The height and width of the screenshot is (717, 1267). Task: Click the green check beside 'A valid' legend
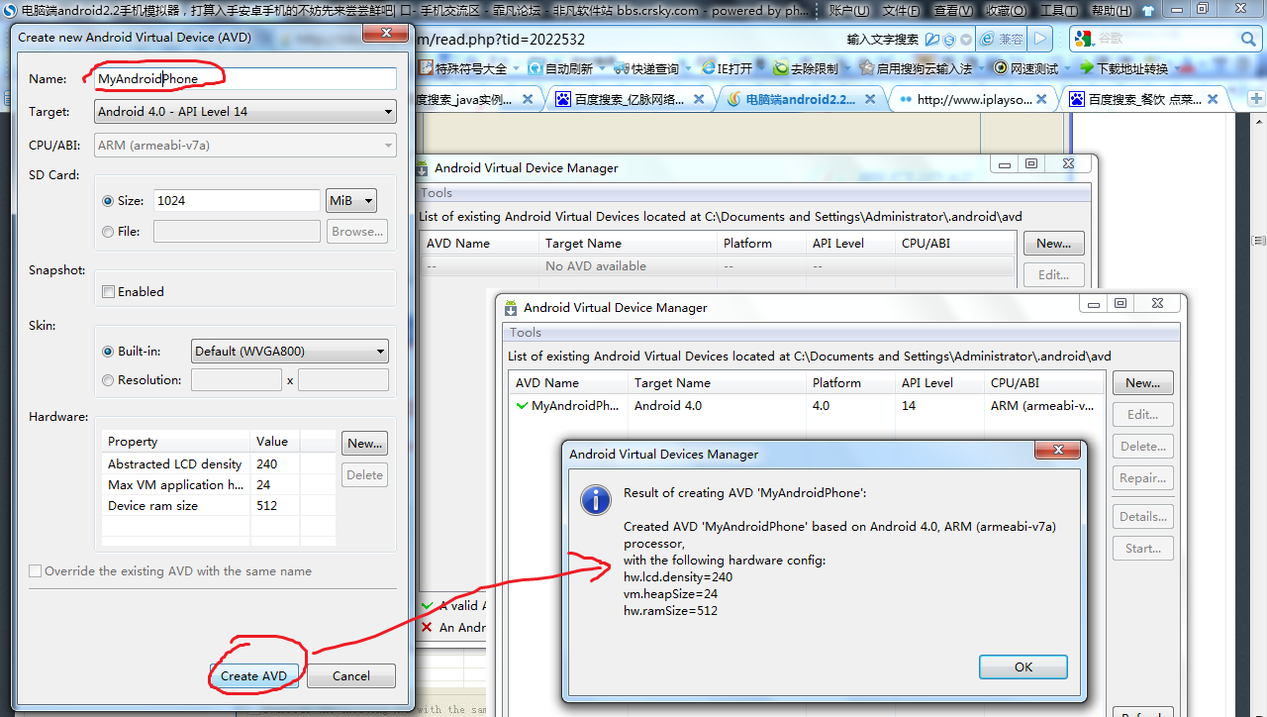pyautogui.click(x=427, y=605)
